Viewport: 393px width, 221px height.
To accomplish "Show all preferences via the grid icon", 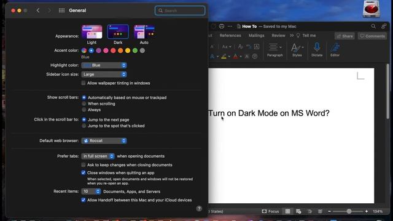I will (x=61, y=10).
